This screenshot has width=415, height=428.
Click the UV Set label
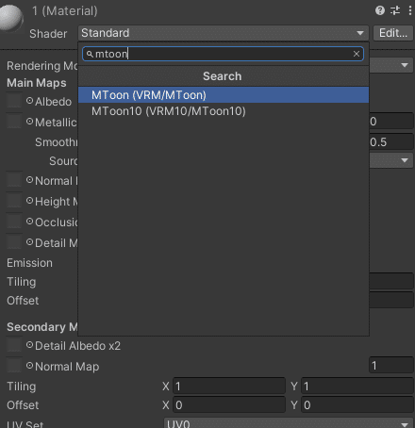point(25,424)
